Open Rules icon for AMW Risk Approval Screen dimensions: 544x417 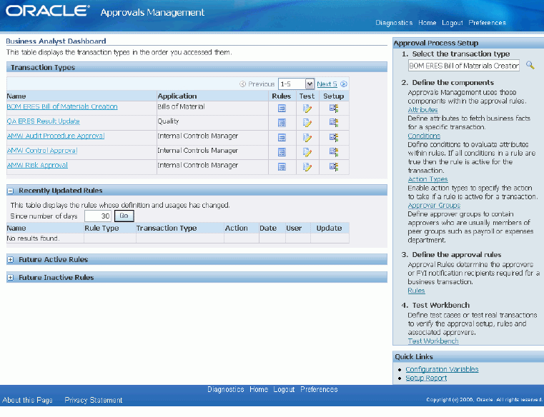click(x=282, y=167)
